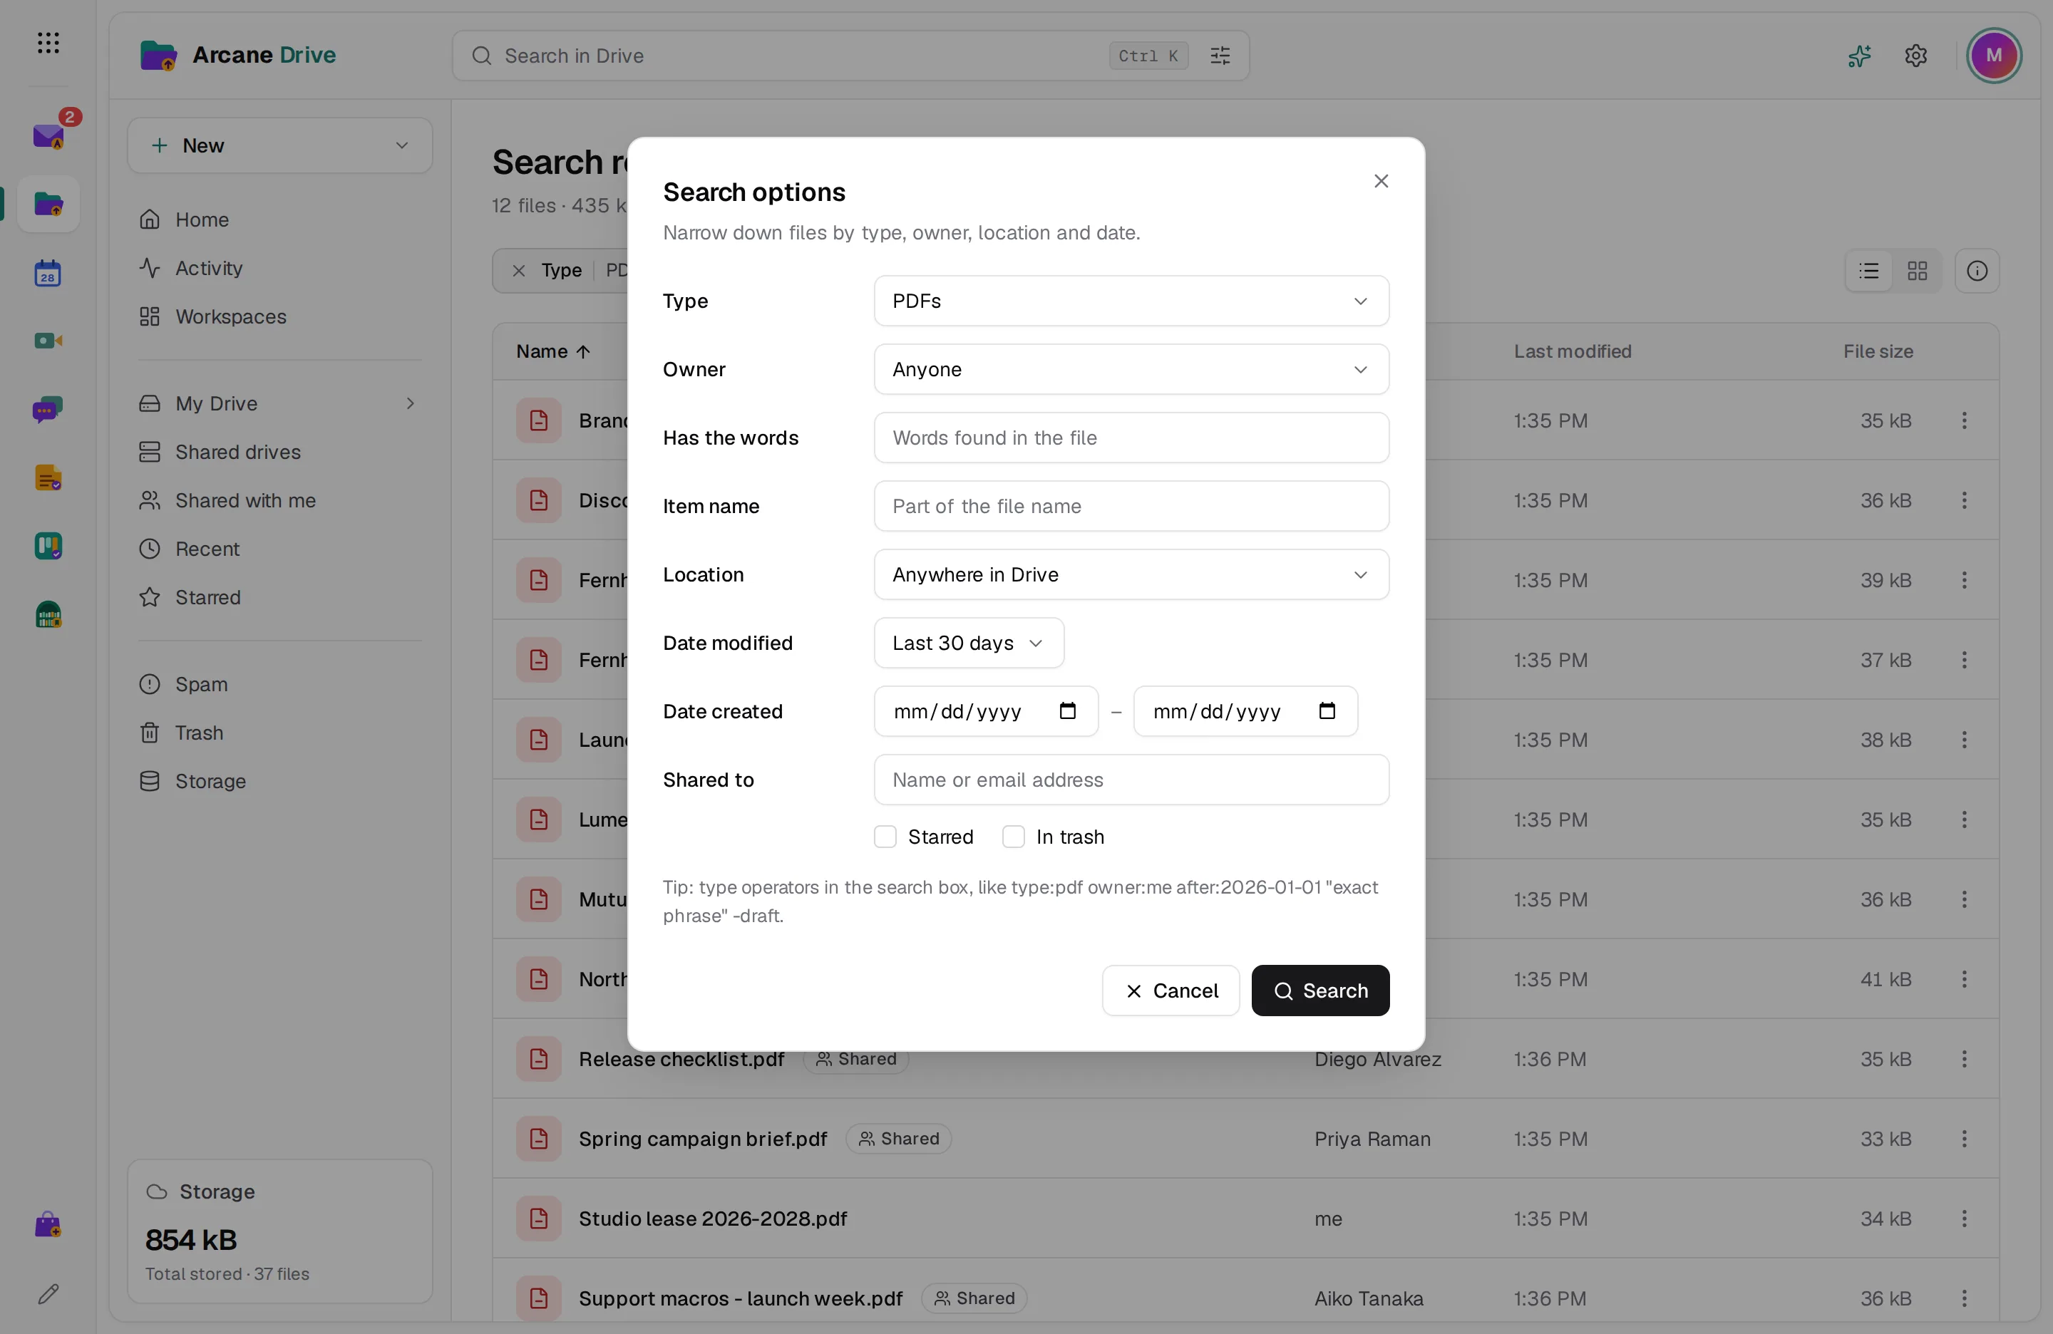Focus the Item name field
The width and height of the screenshot is (2053, 1334).
coord(1131,506)
